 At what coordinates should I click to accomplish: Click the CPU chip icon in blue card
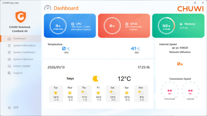coord(73,24)
